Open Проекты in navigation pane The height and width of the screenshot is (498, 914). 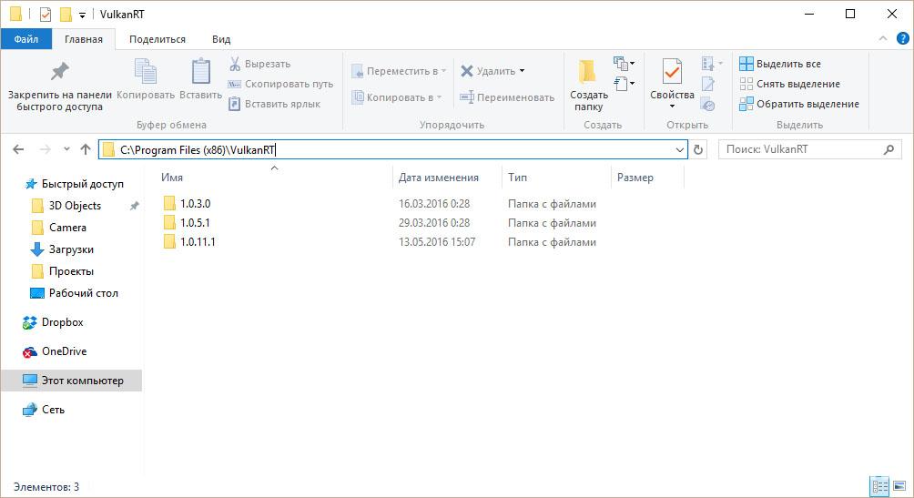click(70, 271)
